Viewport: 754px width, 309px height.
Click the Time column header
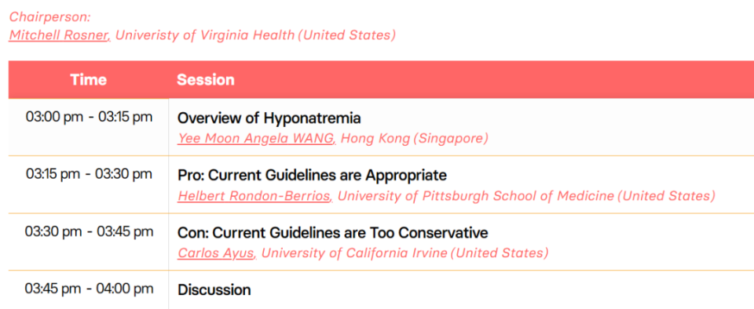coord(89,80)
